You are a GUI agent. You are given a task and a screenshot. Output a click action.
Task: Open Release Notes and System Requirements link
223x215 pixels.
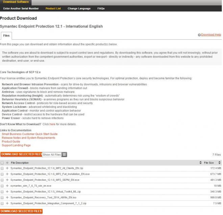[x=28, y=138]
